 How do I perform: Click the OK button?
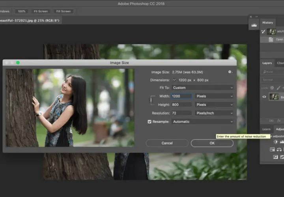[212, 143]
